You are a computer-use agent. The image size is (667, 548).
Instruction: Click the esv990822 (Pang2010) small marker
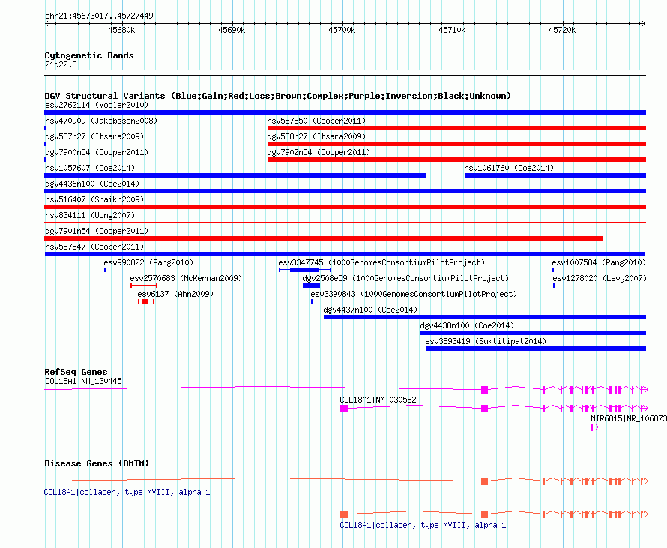click(105, 270)
